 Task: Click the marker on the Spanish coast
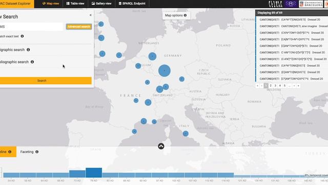click(x=134, y=132)
